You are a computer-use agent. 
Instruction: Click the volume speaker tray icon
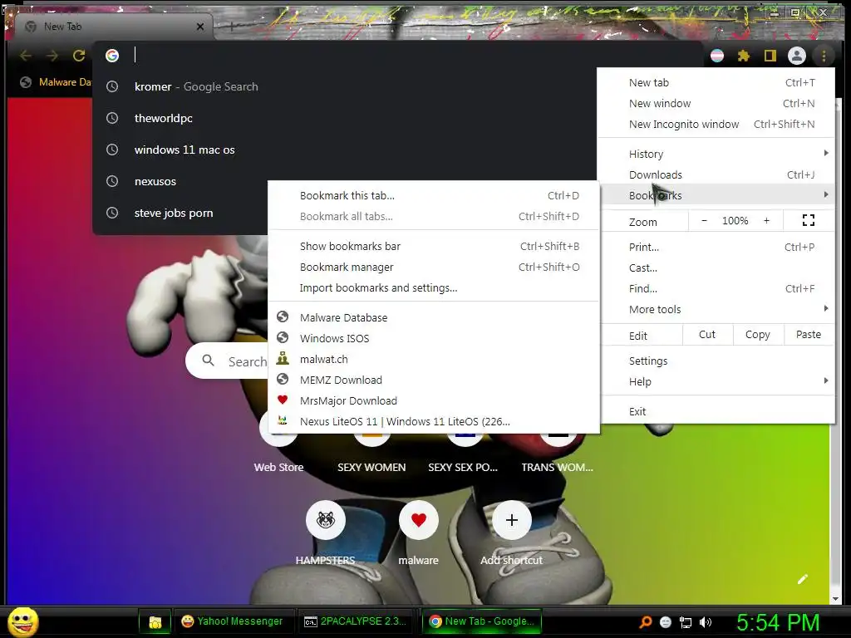click(706, 621)
